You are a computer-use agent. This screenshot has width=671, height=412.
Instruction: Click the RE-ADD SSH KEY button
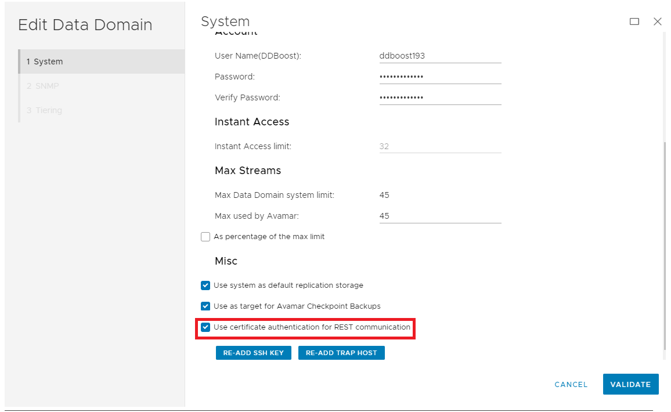[253, 353]
